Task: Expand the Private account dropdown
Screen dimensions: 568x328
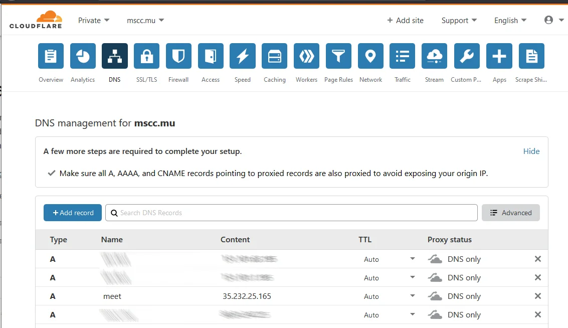Action: [93, 20]
